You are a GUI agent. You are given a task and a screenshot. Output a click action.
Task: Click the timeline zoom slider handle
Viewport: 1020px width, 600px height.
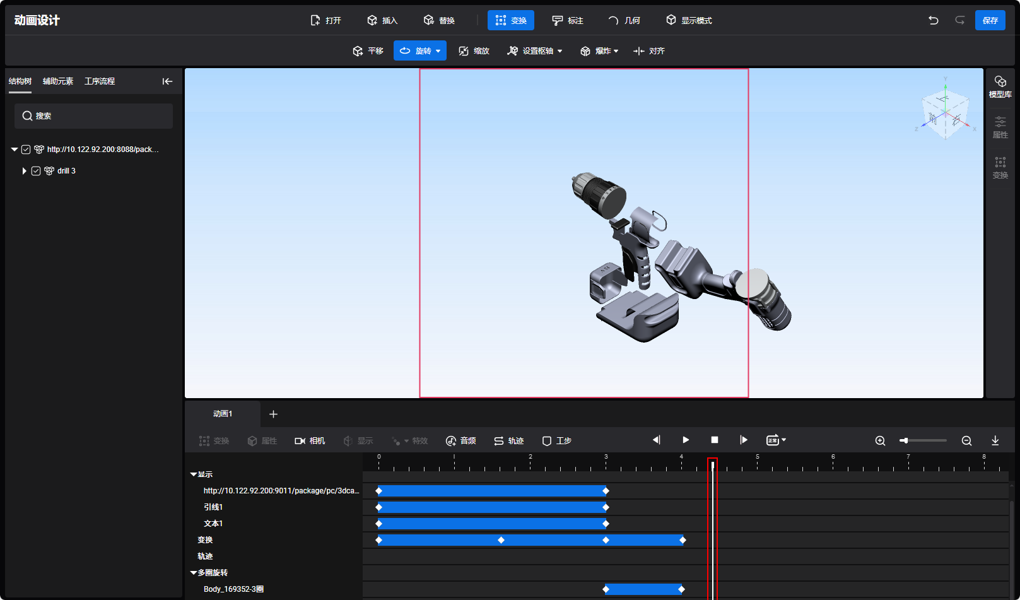pyautogui.click(x=905, y=440)
